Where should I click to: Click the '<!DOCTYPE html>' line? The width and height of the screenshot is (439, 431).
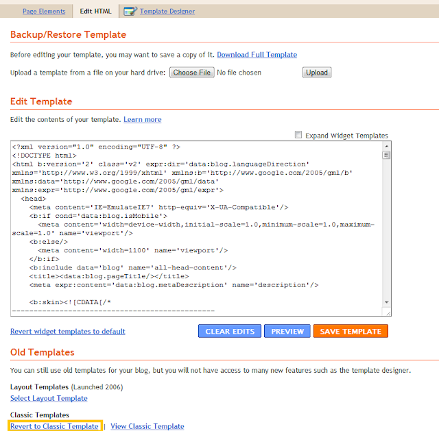44,156
